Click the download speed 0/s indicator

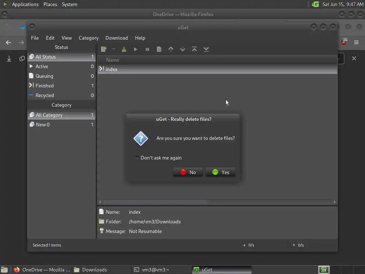249,245
